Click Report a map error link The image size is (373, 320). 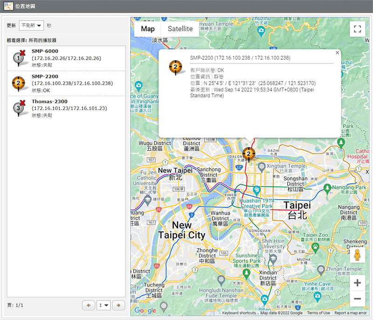tap(351, 313)
